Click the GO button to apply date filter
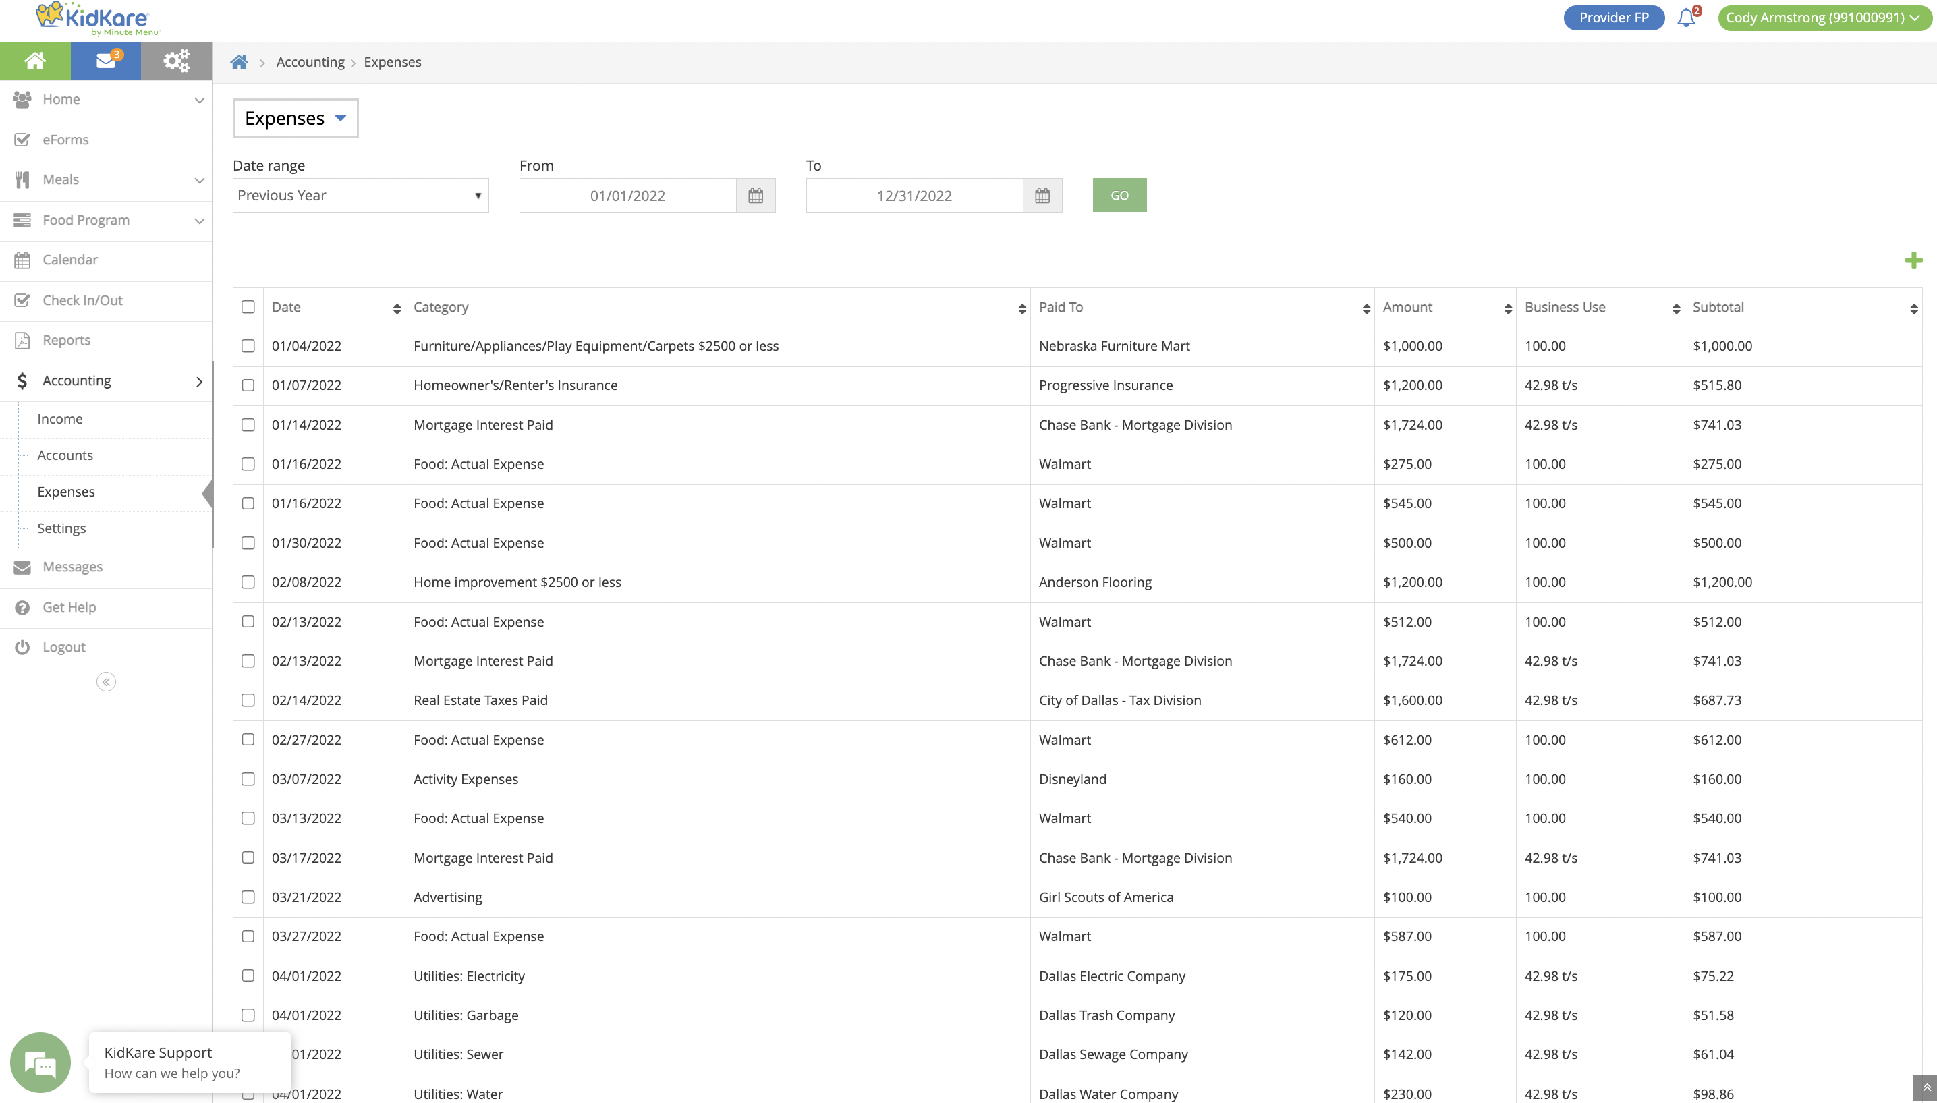1937x1103 pixels. pos(1119,195)
